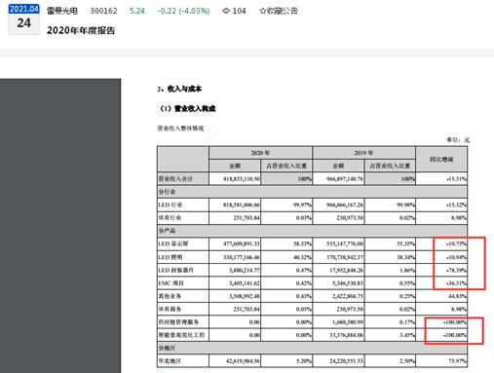The width and height of the screenshot is (494, 373).
Task: Click the 收入与成本 section heading
Action: pos(184,89)
